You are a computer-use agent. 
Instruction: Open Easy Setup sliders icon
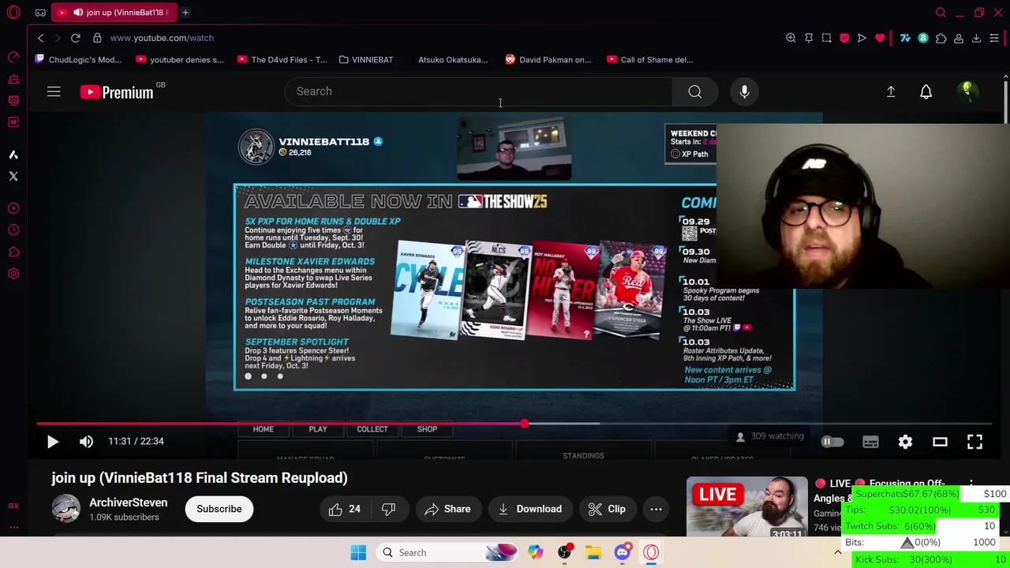[x=994, y=38]
